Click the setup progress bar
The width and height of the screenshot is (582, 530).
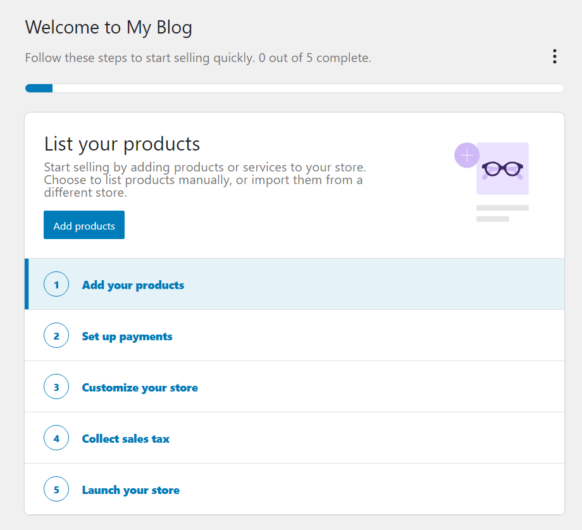tap(295, 89)
